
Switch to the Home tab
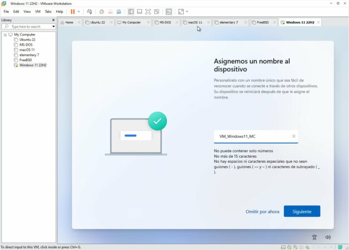coord(69,22)
